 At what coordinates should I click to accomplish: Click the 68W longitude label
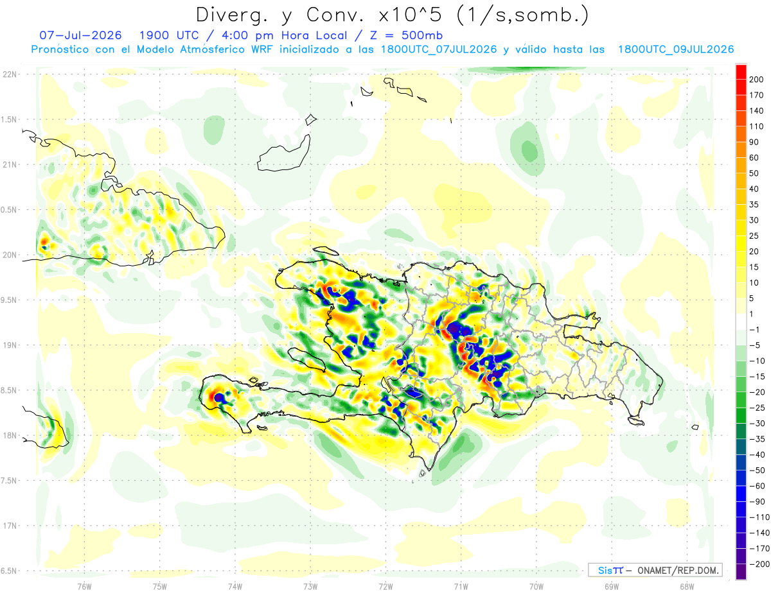(x=687, y=586)
